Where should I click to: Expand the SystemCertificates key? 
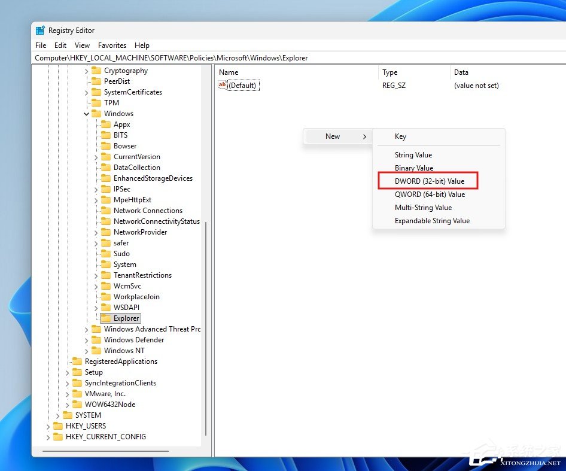(86, 93)
